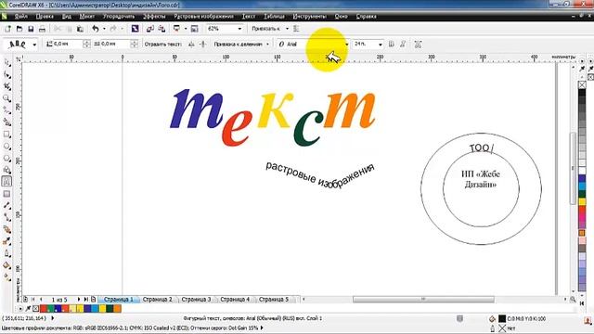Image resolution: width=594 pixels, height=334 pixels.
Task: Click the no-color swatch atop right palette
Action: (x=582, y=84)
